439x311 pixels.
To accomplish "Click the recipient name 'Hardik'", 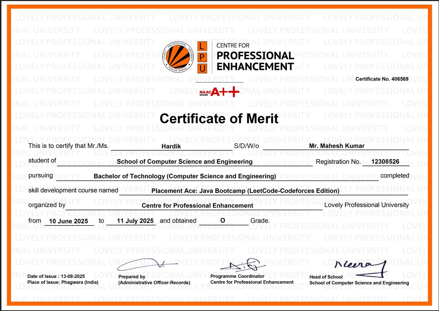I will click(171, 146).
